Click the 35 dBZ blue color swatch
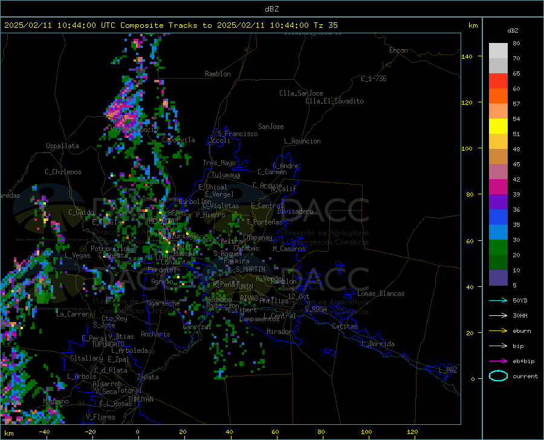 click(498, 217)
